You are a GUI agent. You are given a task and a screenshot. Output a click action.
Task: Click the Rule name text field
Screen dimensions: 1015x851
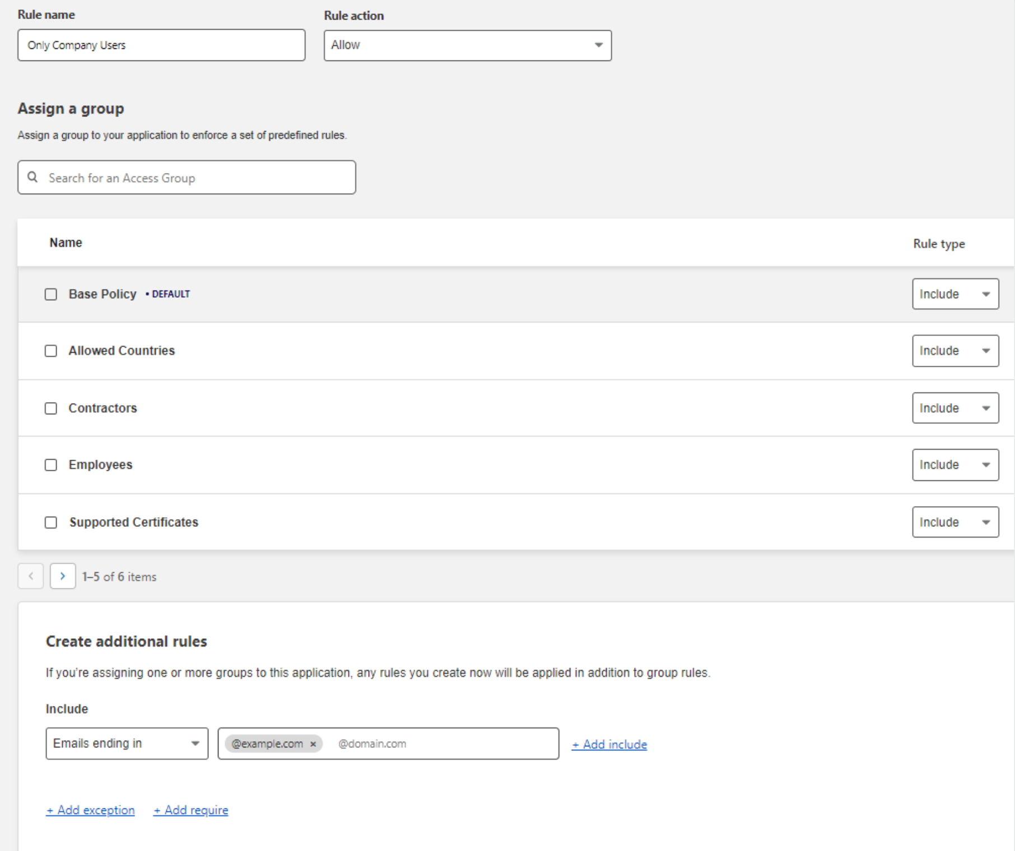(161, 45)
